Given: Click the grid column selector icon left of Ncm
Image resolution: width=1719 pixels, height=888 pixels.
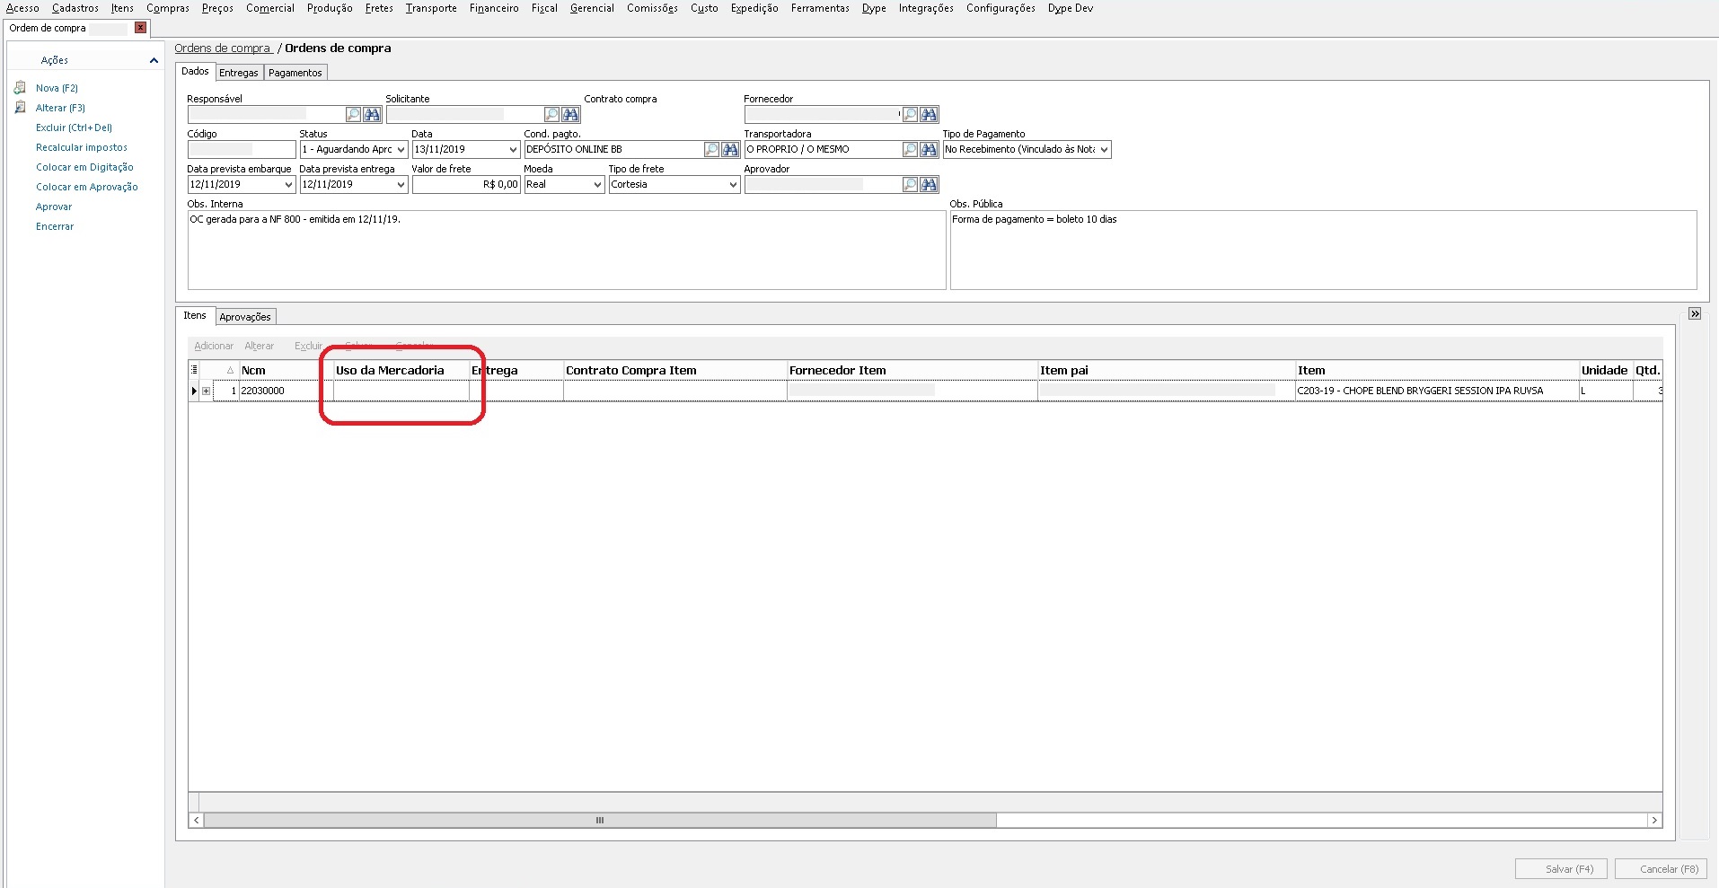Looking at the screenshot, I should coord(194,370).
